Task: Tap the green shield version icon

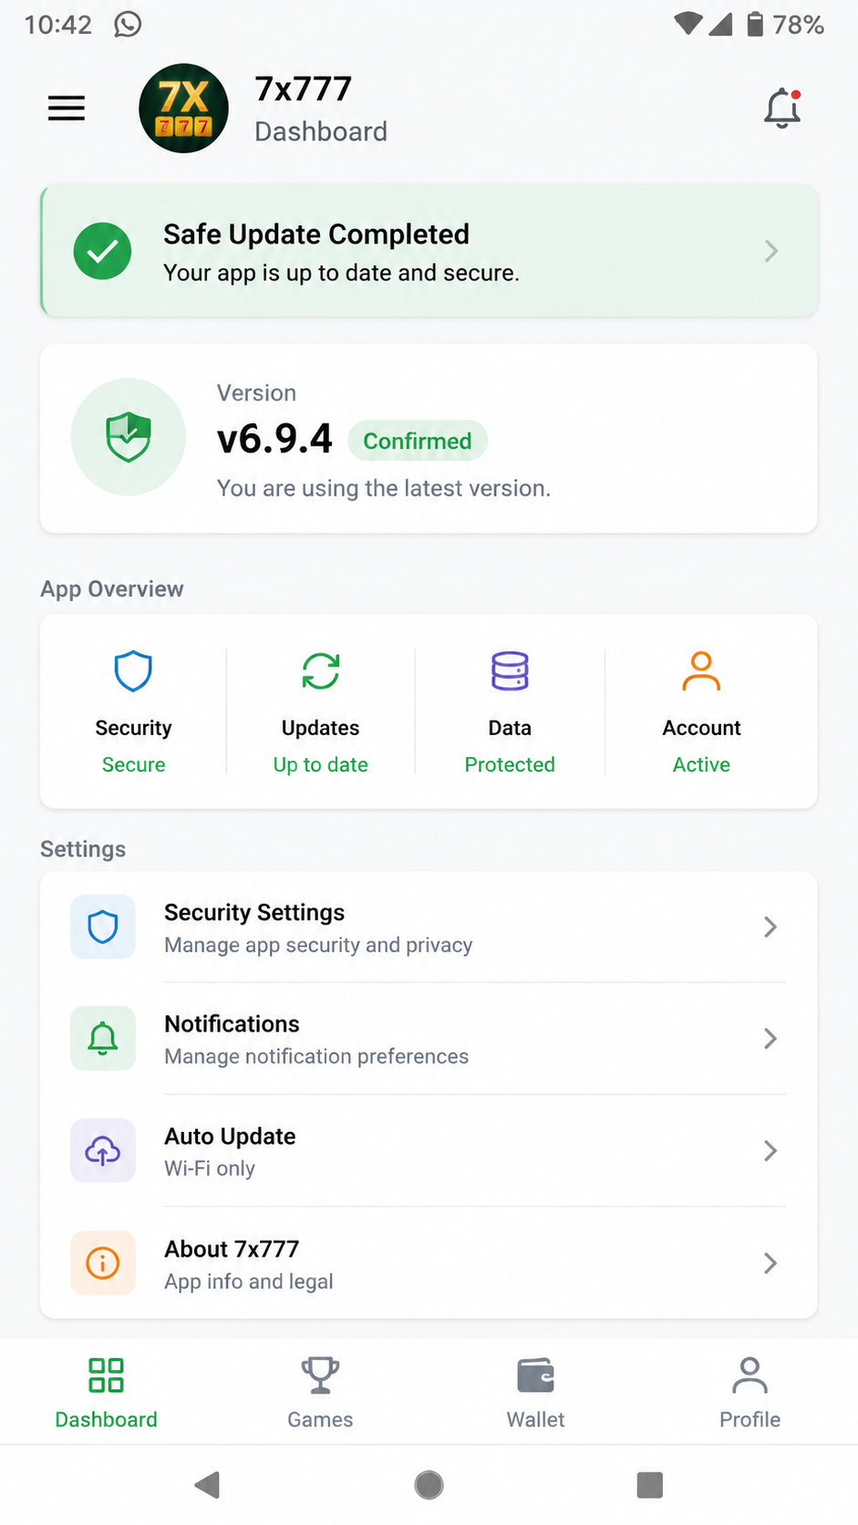Action: [129, 437]
